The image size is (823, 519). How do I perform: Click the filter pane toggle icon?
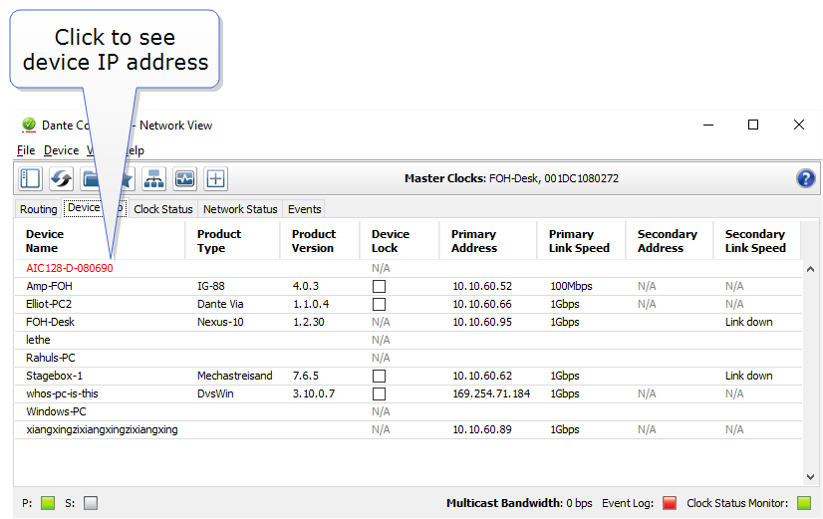point(30,178)
